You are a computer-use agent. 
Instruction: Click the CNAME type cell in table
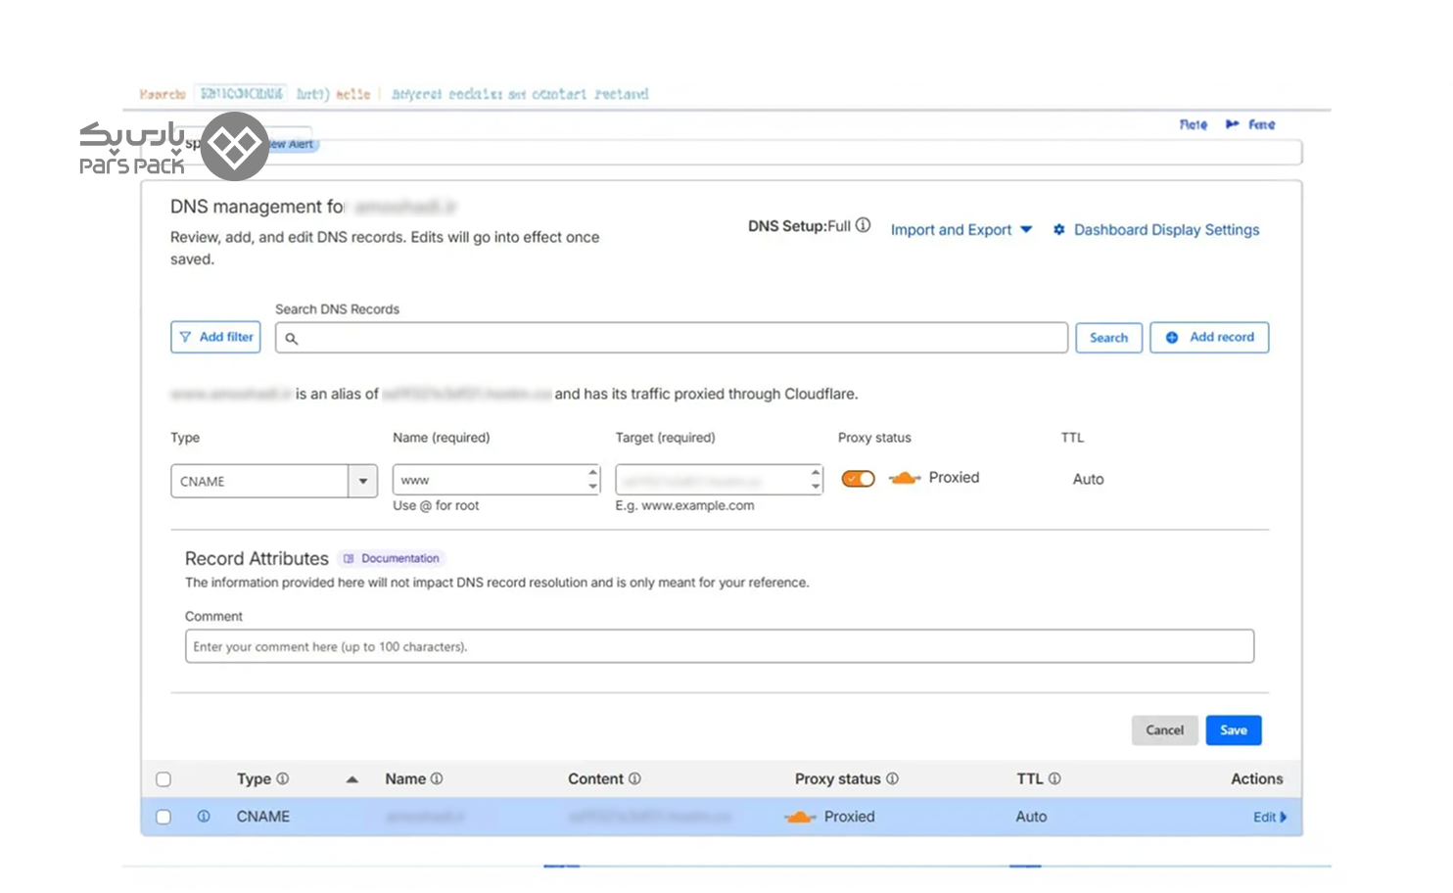(x=263, y=817)
